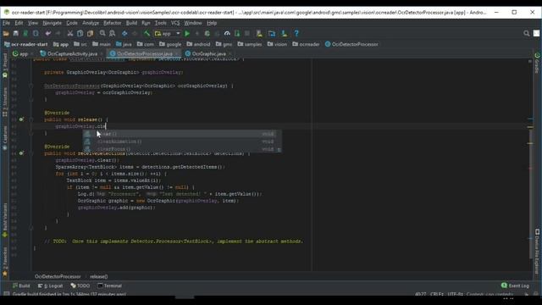Click the Redo arrow toolbar icon
Image resolution: width=542 pixels, height=305 pixels.
coord(58,34)
